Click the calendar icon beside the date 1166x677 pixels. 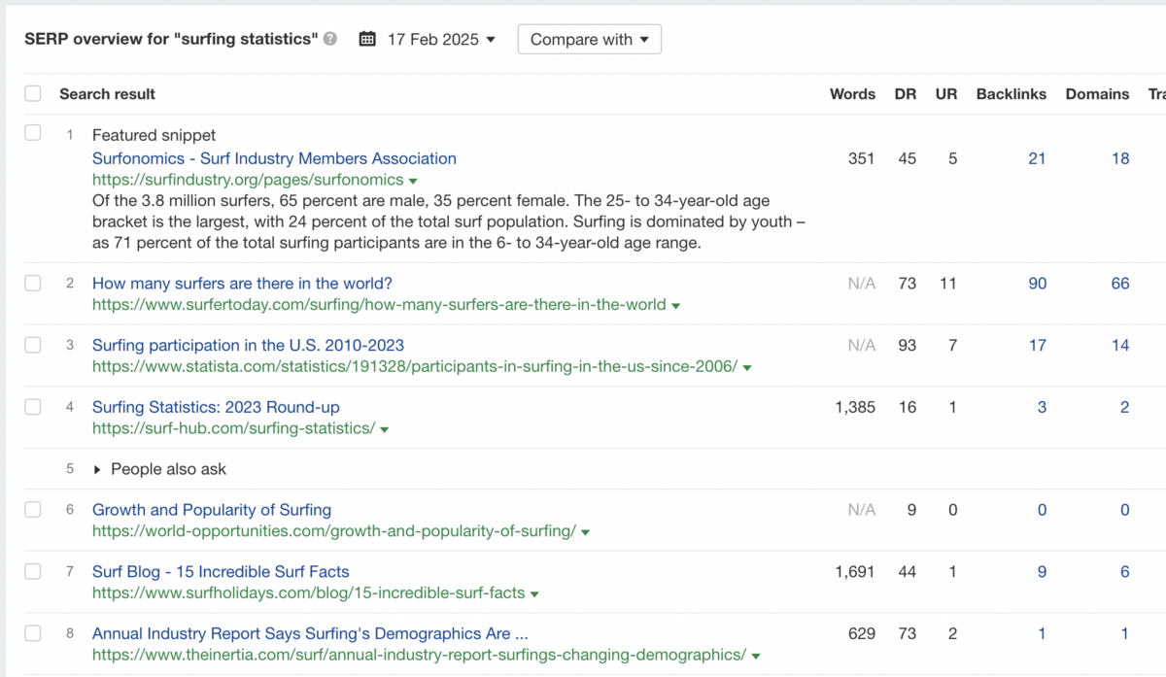point(367,40)
